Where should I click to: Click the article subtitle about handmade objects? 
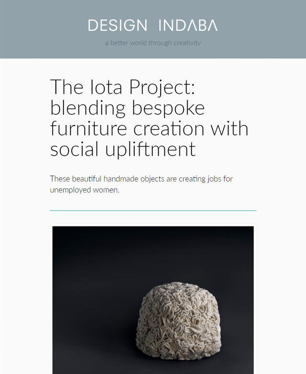(141, 184)
